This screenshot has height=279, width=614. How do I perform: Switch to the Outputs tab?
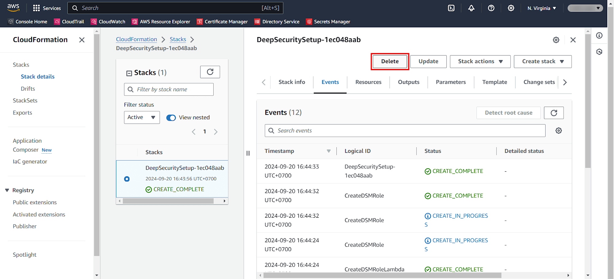click(409, 82)
